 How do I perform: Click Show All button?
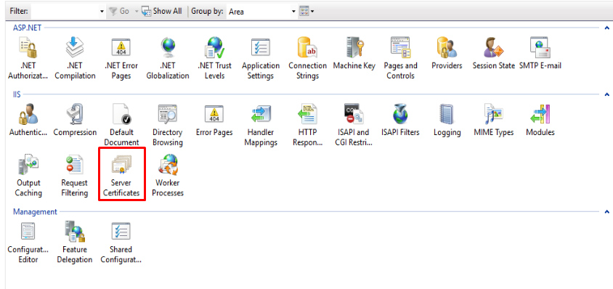tap(162, 12)
